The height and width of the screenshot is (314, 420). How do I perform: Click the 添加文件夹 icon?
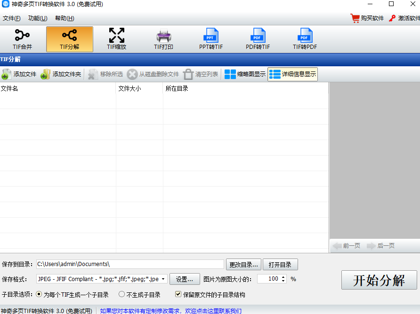pyautogui.click(x=60, y=74)
